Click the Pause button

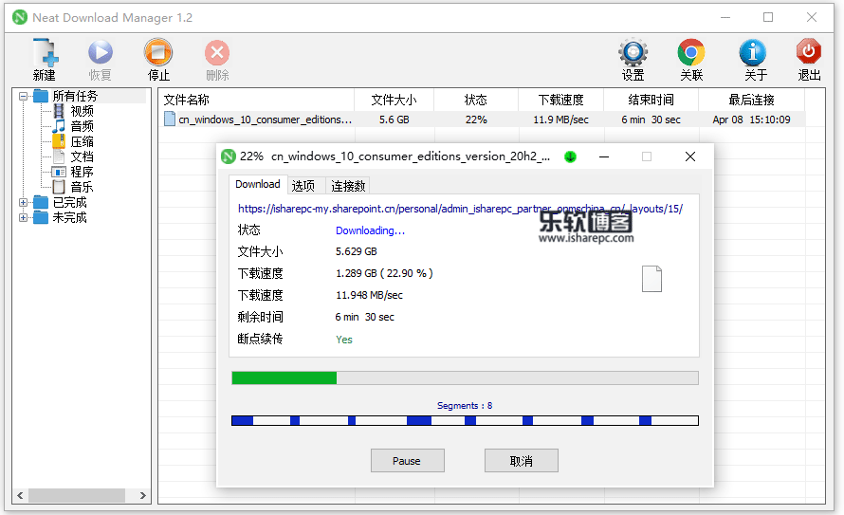(408, 461)
